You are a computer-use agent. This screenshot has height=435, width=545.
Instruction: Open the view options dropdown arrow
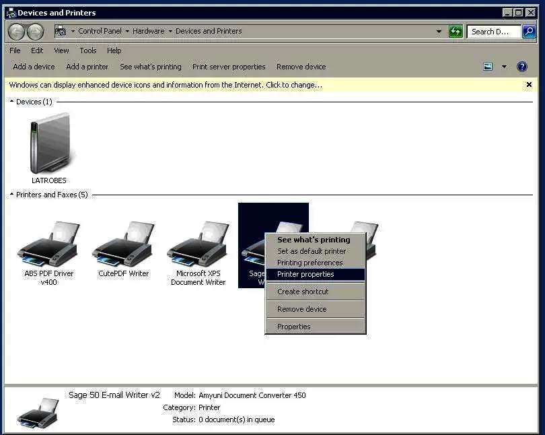504,67
